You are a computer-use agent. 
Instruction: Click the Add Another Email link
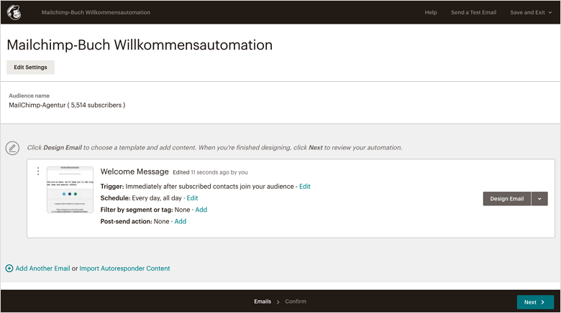pyautogui.click(x=43, y=268)
